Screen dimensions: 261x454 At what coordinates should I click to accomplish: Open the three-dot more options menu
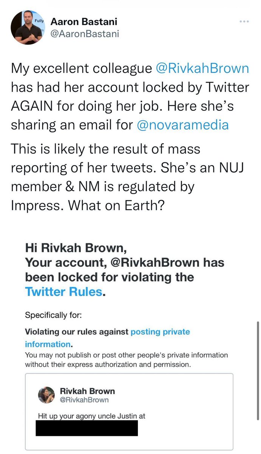point(244,22)
